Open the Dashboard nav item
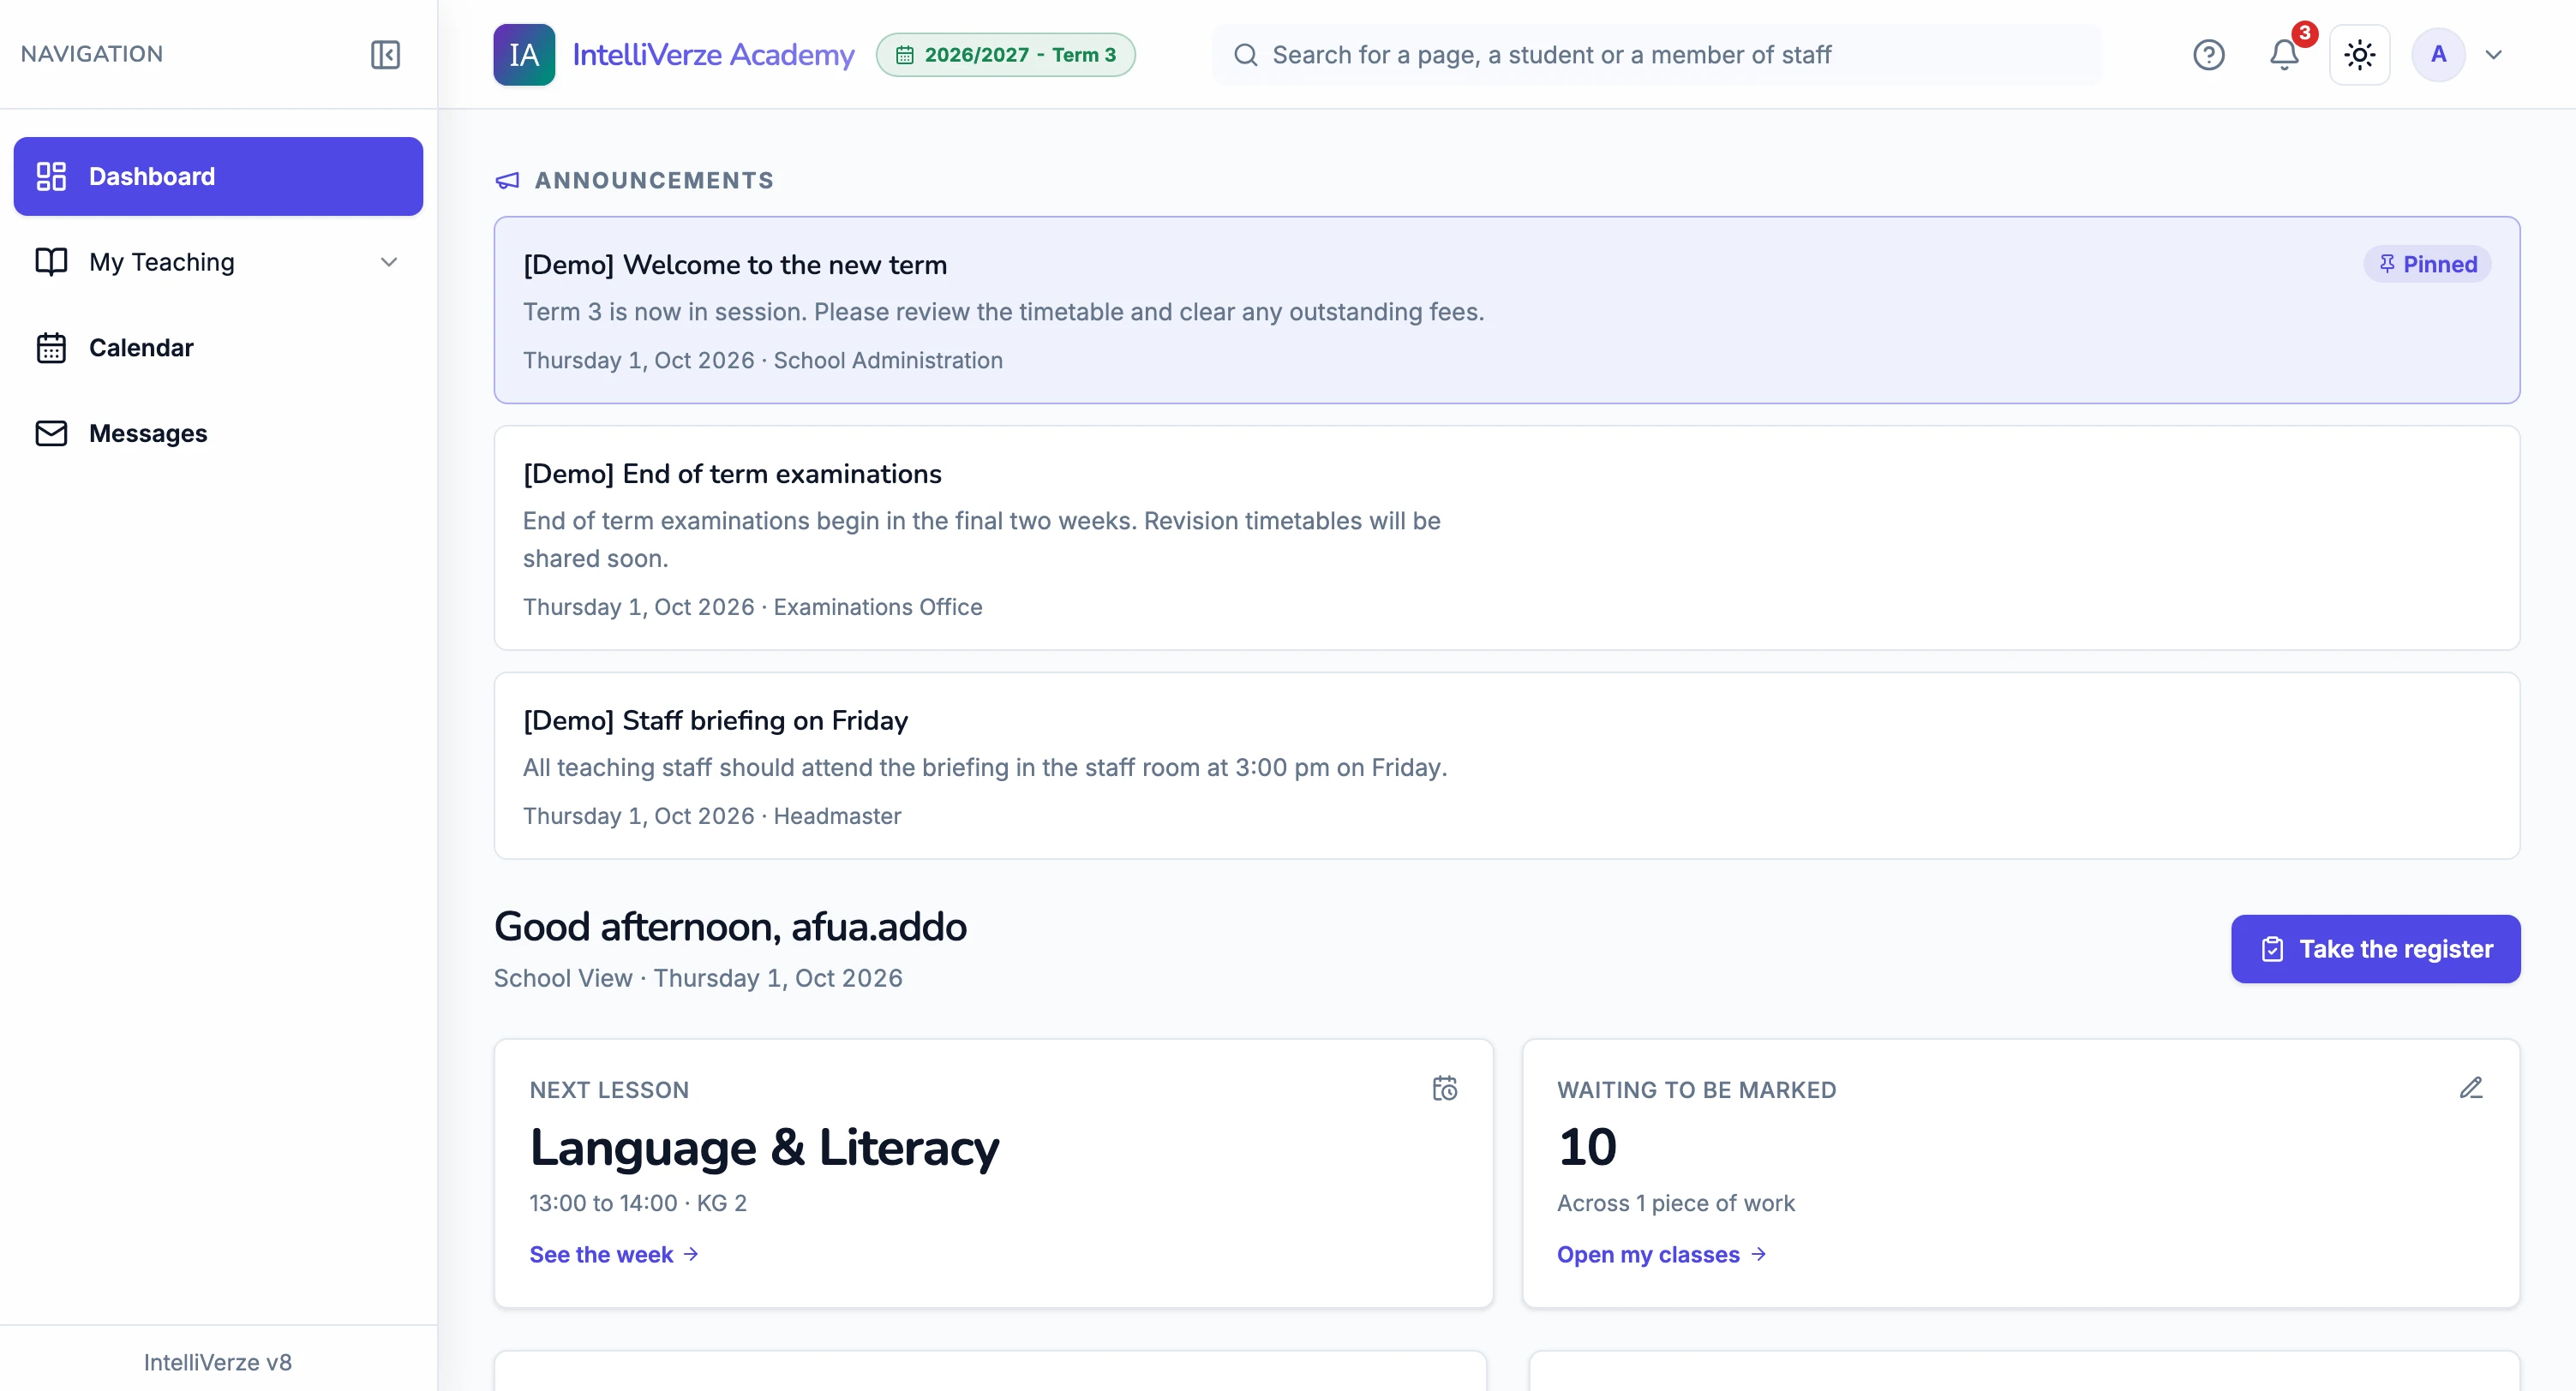Viewport: 2576px width, 1391px height. 218,176
